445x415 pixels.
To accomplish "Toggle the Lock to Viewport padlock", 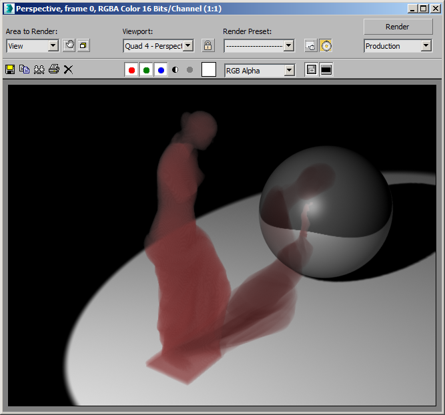I will click(x=207, y=45).
